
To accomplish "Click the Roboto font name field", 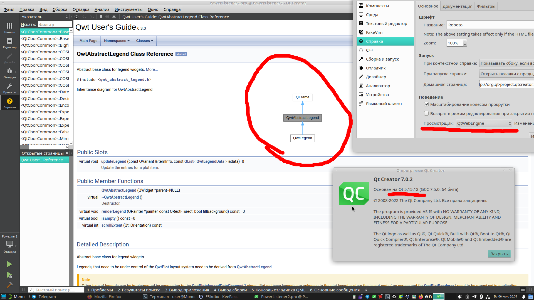I will pos(490,25).
